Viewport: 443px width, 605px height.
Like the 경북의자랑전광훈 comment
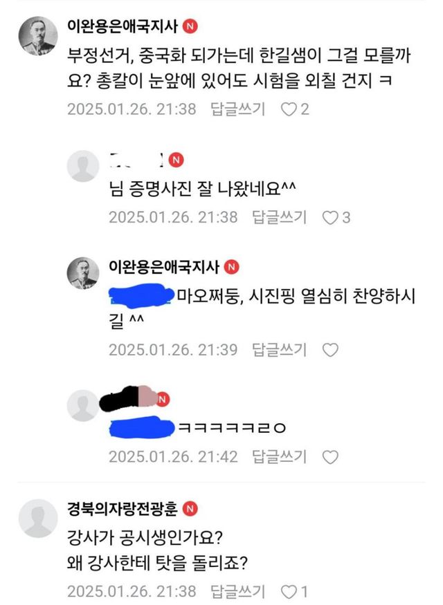[x=289, y=592]
